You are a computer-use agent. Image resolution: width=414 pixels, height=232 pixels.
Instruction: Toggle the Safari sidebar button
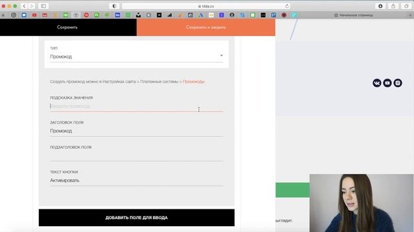(x=43, y=6)
